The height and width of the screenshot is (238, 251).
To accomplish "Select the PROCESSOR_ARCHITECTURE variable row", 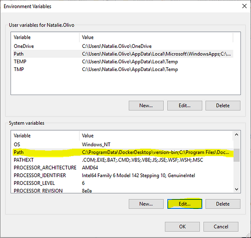I will (x=123, y=167).
